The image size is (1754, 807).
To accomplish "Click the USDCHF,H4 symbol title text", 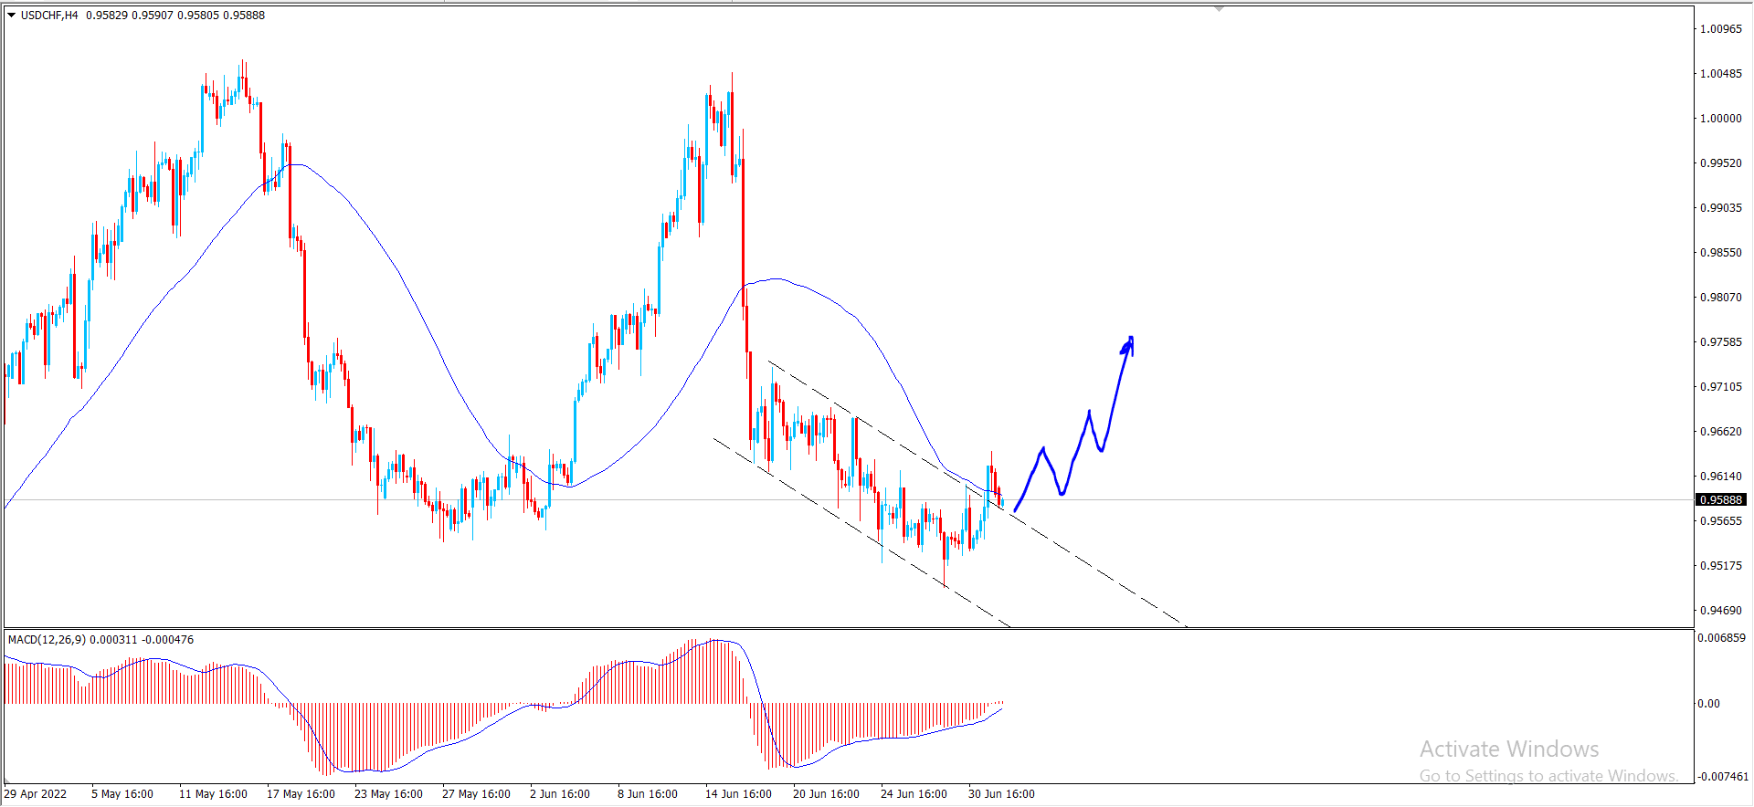I will [x=49, y=16].
